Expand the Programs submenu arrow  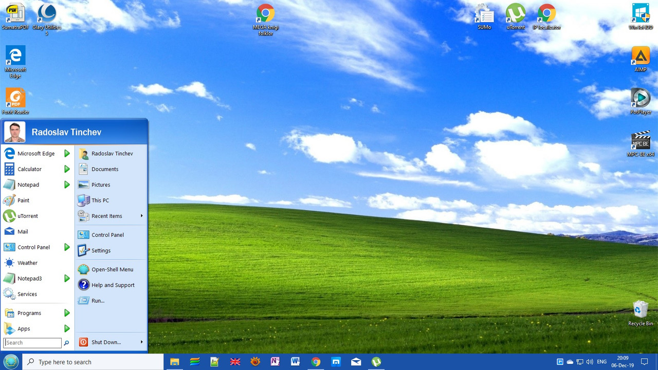(x=67, y=313)
